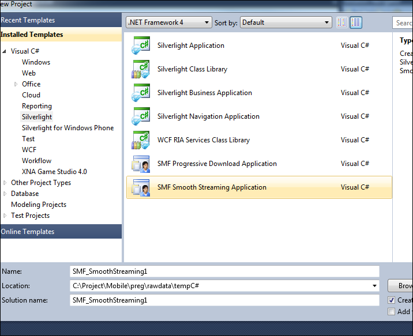Image resolution: width=413 pixels, height=336 pixels.
Task: Click the Silverlight Business Application template icon
Action: click(x=141, y=93)
